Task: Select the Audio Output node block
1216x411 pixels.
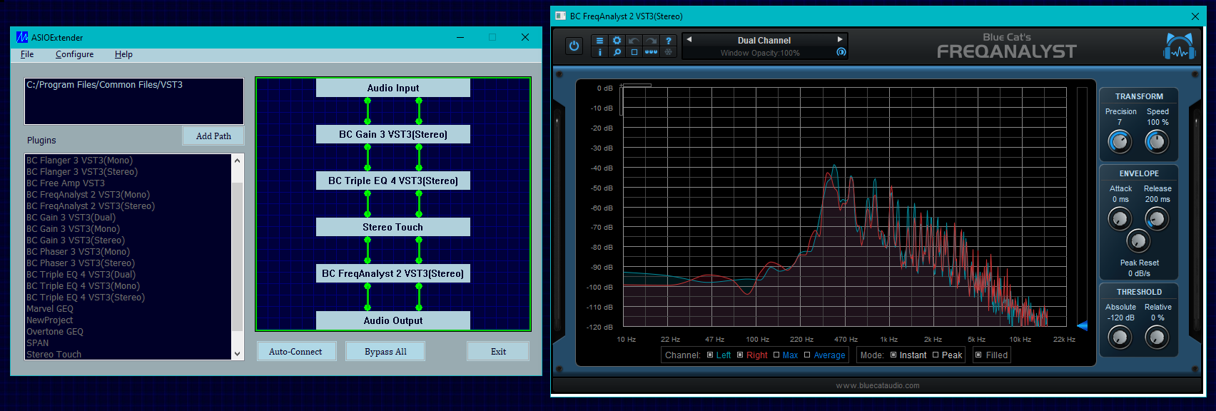Action: pos(393,320)
